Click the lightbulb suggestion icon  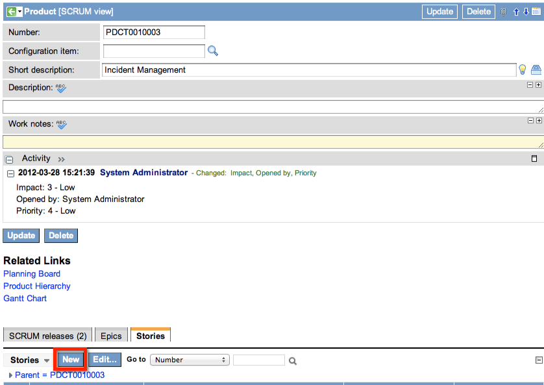522,69
